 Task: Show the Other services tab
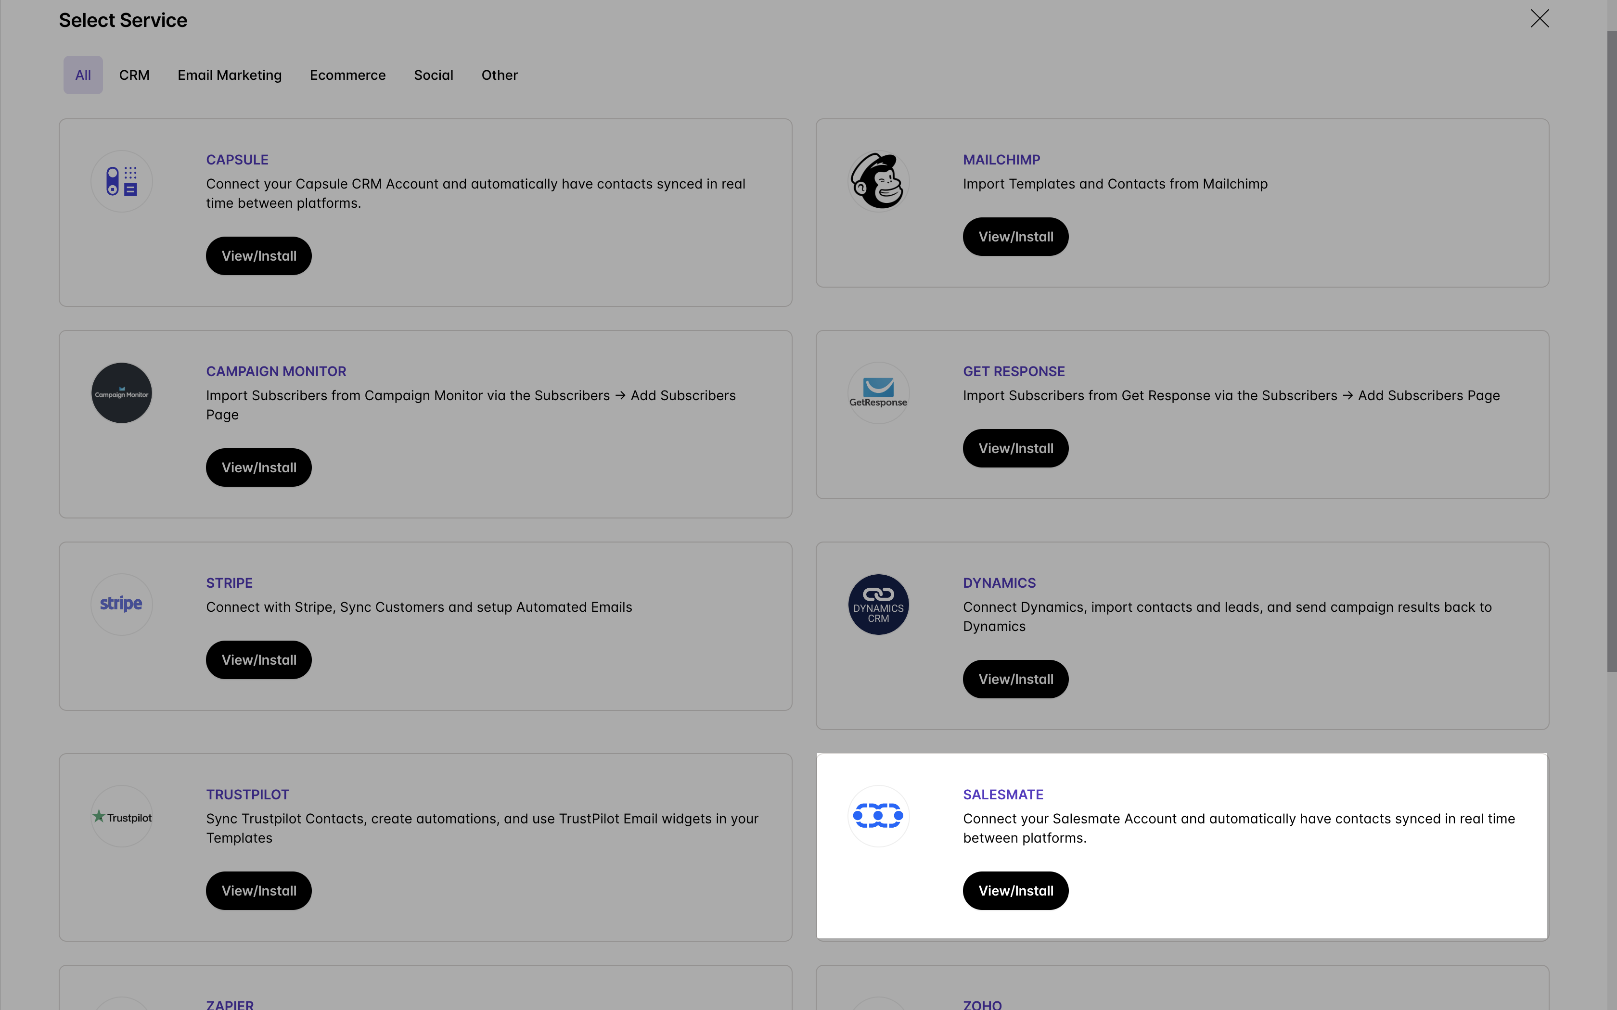point(499,75)
